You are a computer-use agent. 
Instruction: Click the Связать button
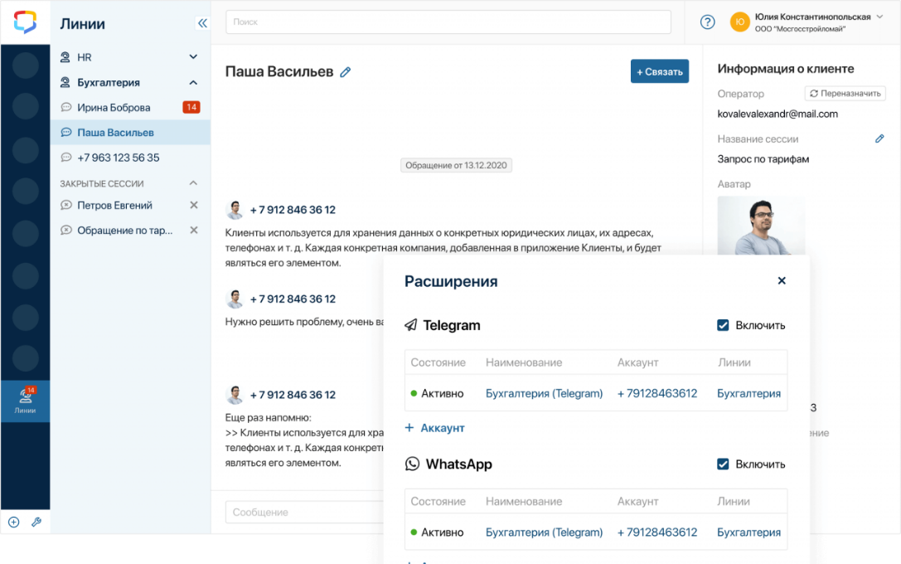pos(659,72)
